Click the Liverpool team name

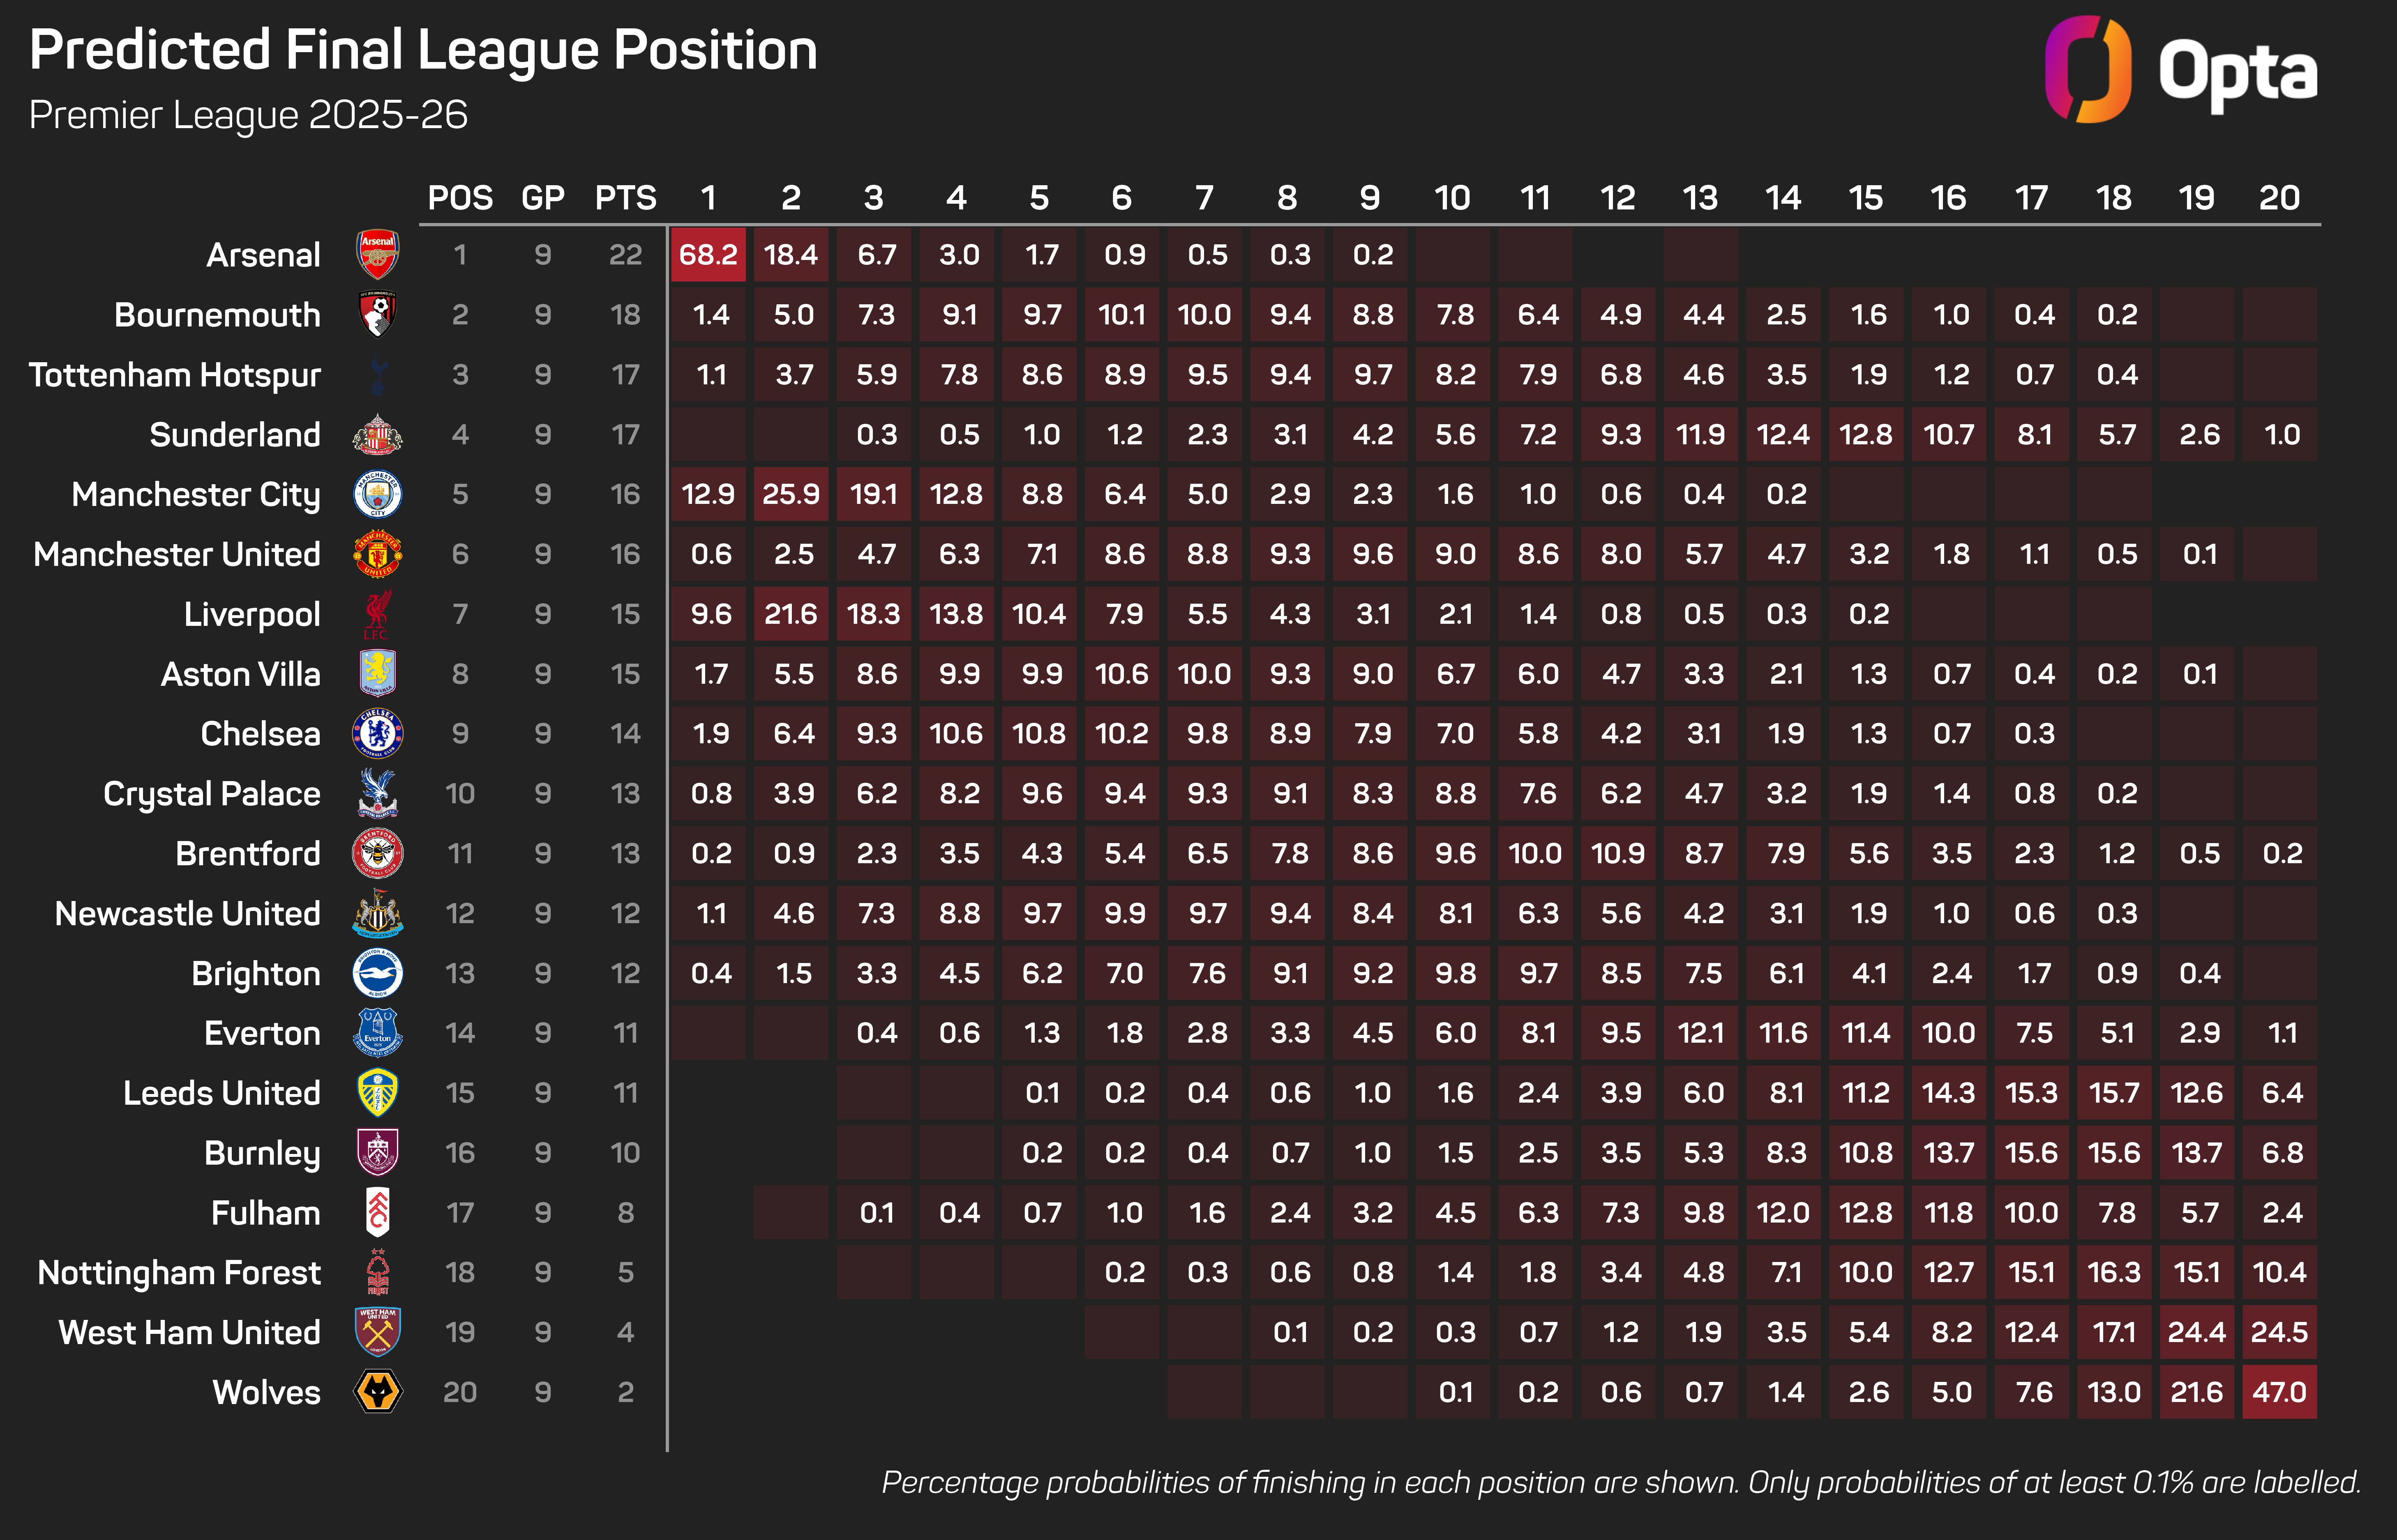pos(252,614)
